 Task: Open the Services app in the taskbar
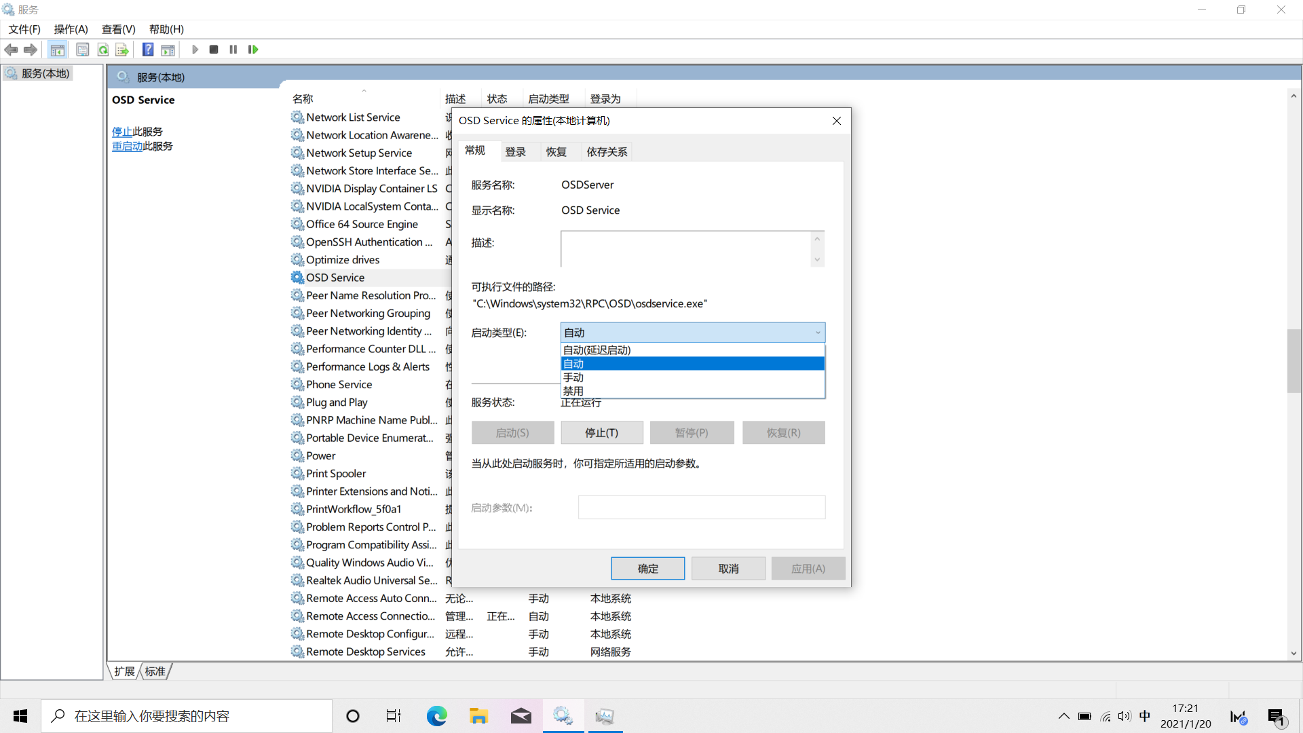click(x=563, y=716)
